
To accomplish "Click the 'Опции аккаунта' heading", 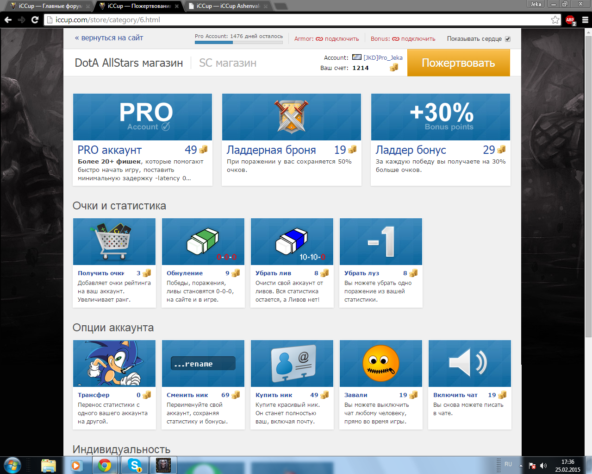I will pyautogui.click(x=113, y=328).
